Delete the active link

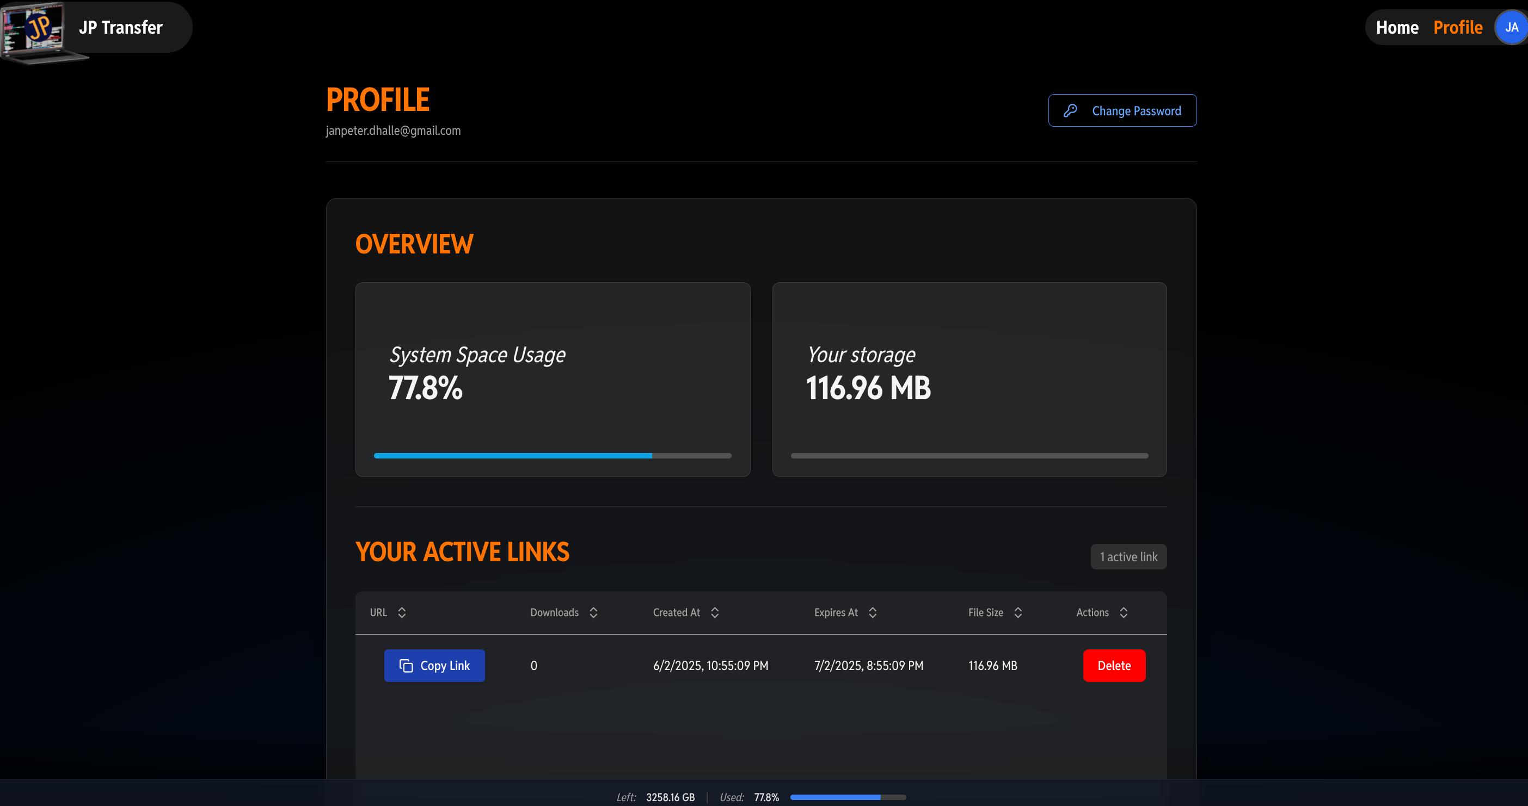tap(1114, 666)
